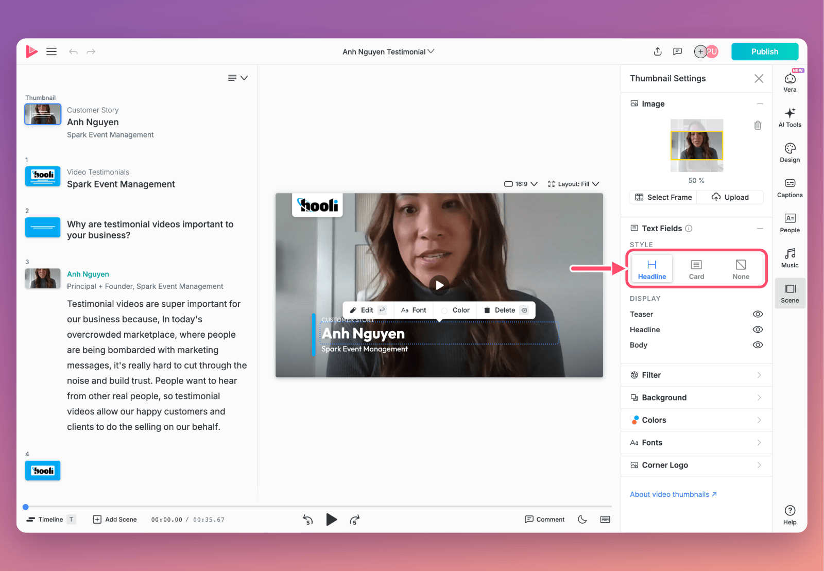The height and width of the screenshot is (571, 824).
Task: Toggle Teaser visibility eye
Action: point(758,314)
